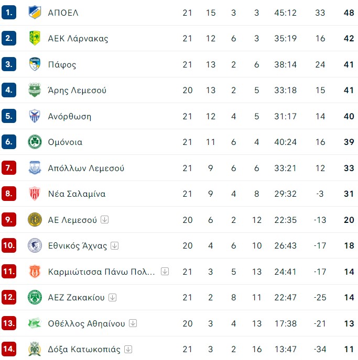Click red rank badge number 7
Viewport: 358px width, 360px height.
click(x=9, y=168)
